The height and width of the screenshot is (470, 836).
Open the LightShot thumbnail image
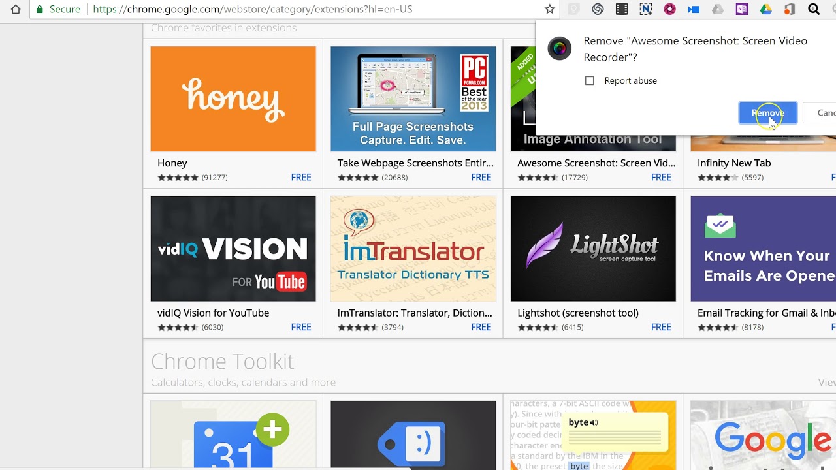coord(593,249)
